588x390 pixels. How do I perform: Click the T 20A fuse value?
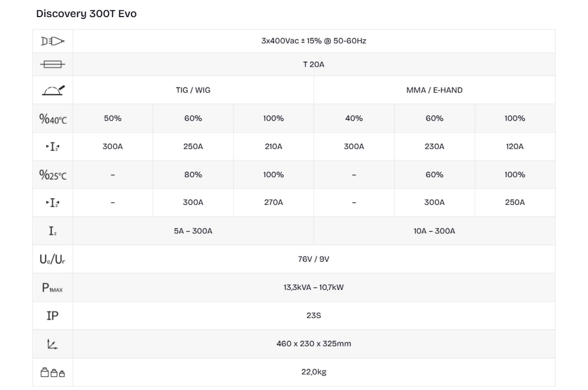(314, 64)
